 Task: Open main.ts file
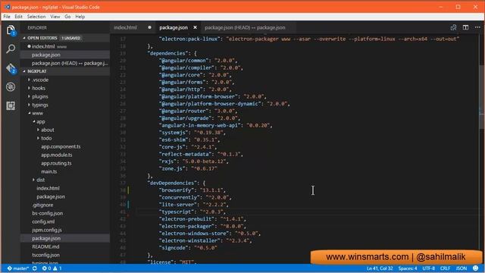coord(48,172)
